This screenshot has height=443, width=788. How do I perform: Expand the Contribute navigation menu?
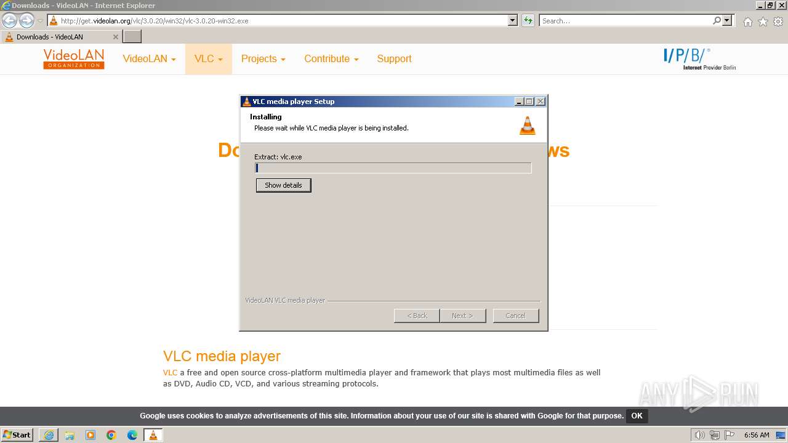pyautogui.click(x=331, y=59)
